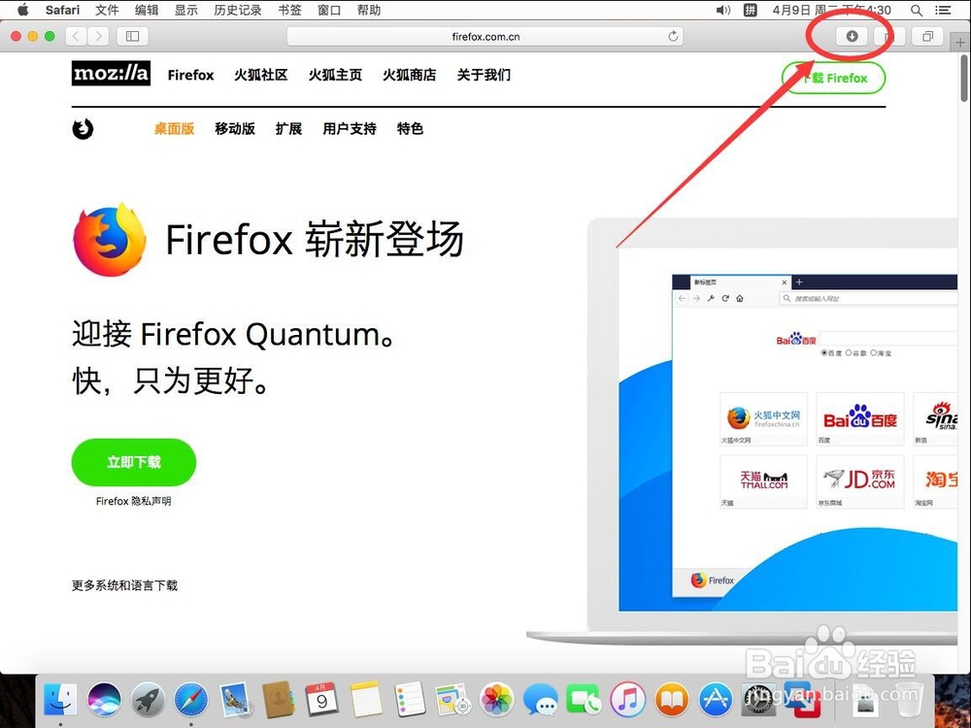The image size is (971, 728).
Task: Go back with the Safari back arrow
Action: tap(76, 36)
